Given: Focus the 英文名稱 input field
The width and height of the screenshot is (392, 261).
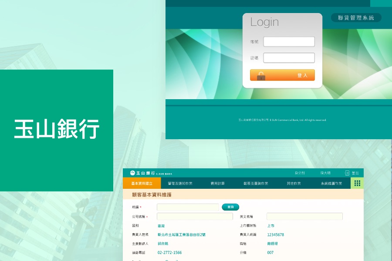Looking at the screenshot, I should [304, 216].
